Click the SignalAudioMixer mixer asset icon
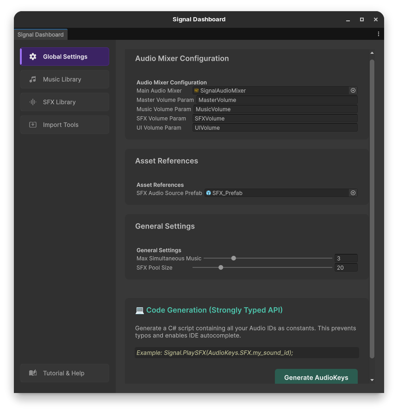This screenshot has height=412, width=398. 197,90
